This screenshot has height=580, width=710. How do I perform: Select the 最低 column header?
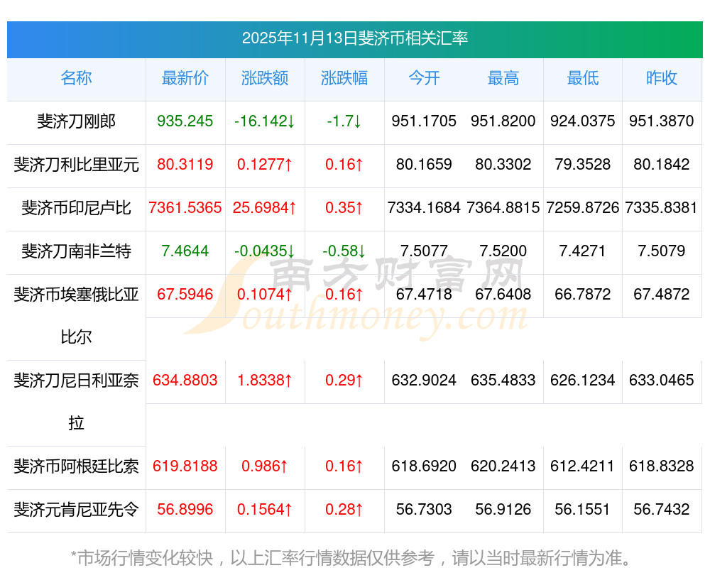tap(583, 79)
